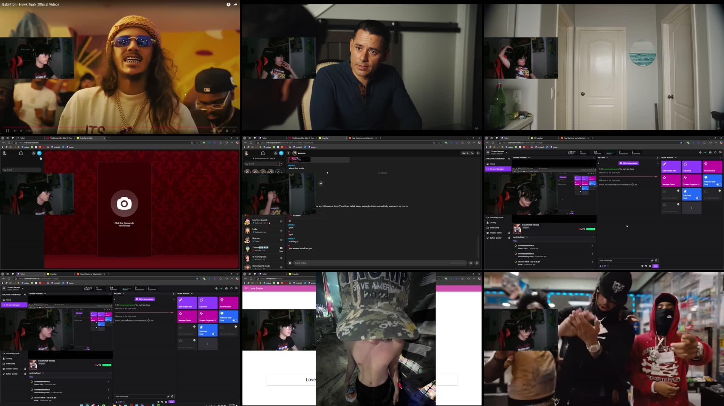724x406 pixels.
Task: Open rb marketplace conversation
Action: pyautogui.click(x=264, y=258)
